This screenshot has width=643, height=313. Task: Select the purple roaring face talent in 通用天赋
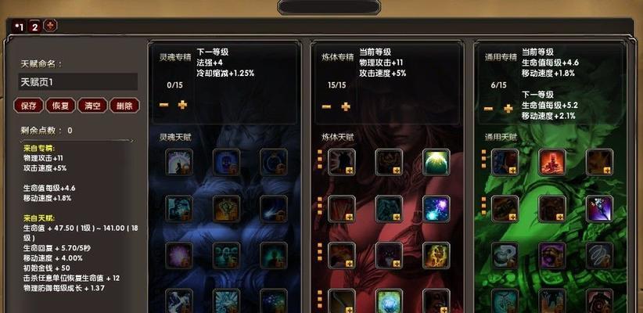coord(552,256)
